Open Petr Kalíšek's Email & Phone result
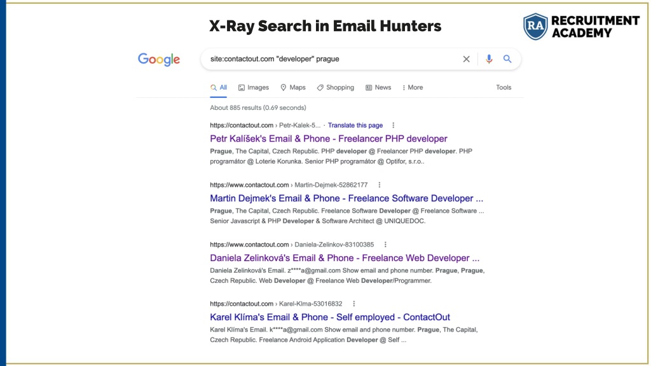This screenshot has height=366, width=651. (x=329, y=139)
